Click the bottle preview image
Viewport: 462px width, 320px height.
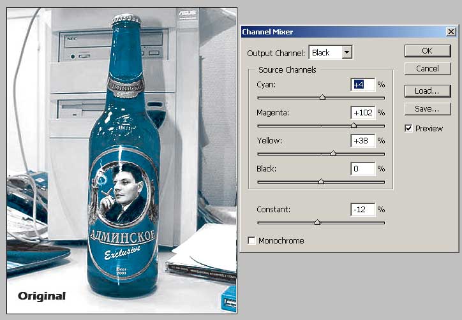coord(122,161)
